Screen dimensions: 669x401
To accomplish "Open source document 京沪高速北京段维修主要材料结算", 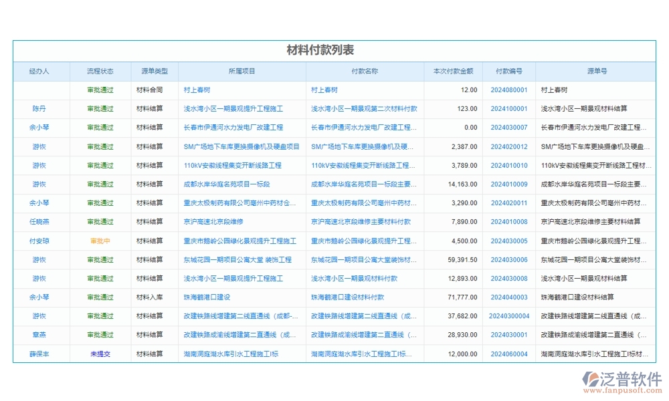I will 592,221.
